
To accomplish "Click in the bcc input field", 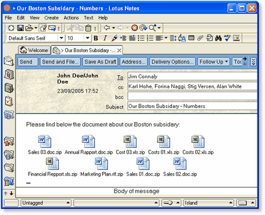I will [192, 96].
